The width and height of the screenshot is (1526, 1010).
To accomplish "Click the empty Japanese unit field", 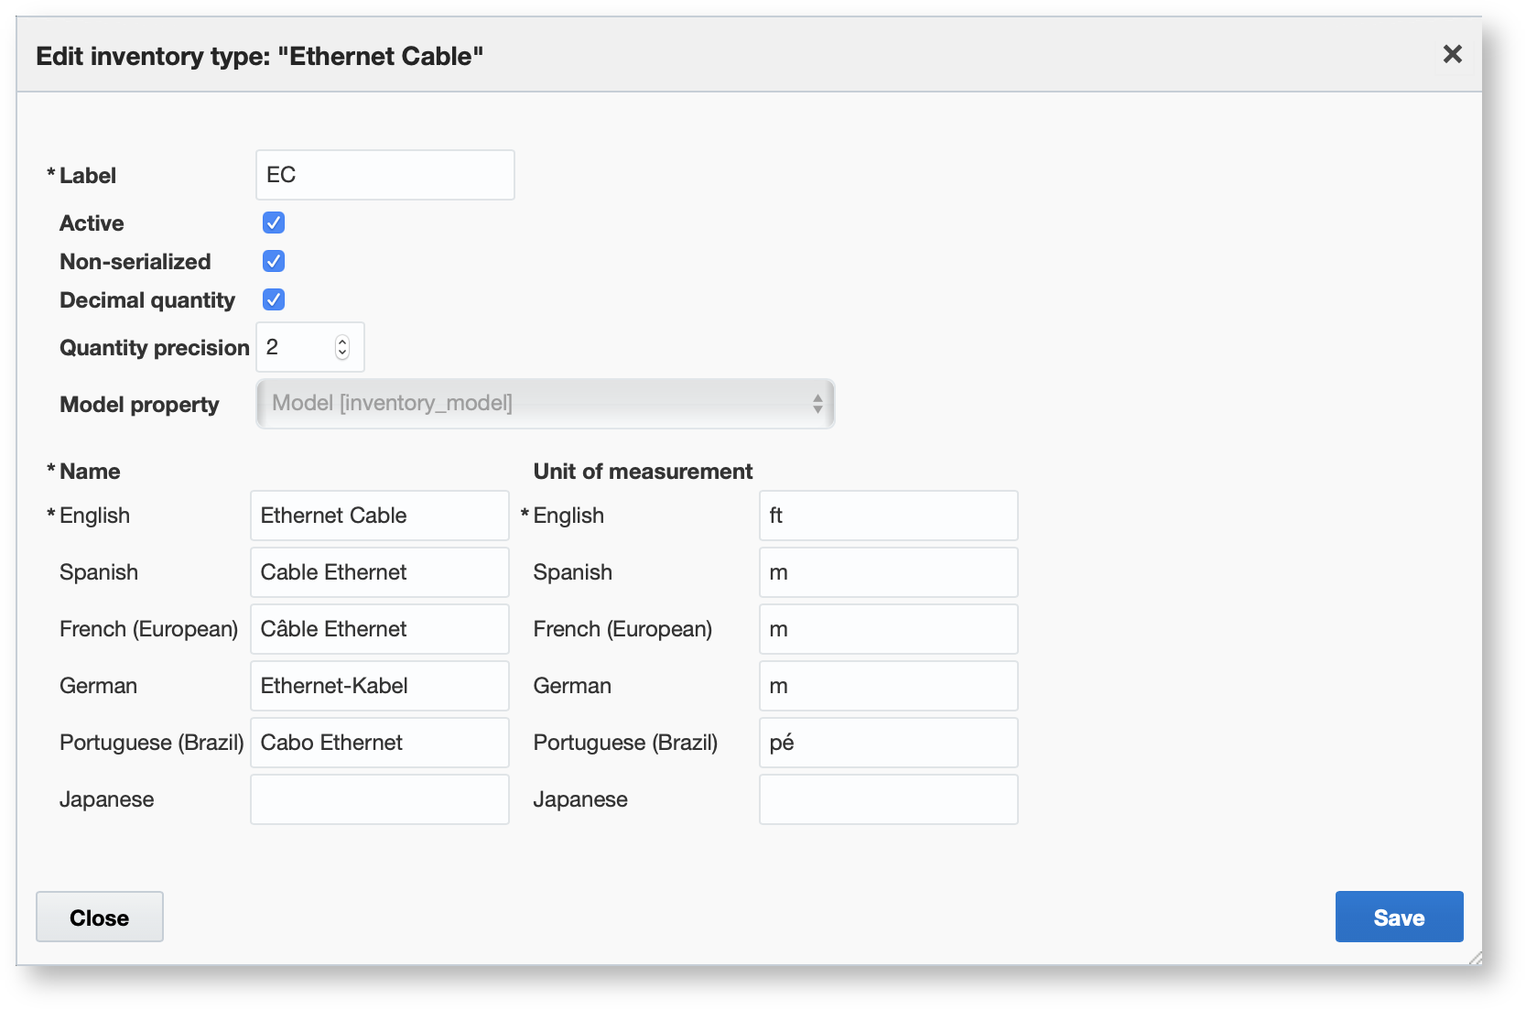I will pos(888,799).
